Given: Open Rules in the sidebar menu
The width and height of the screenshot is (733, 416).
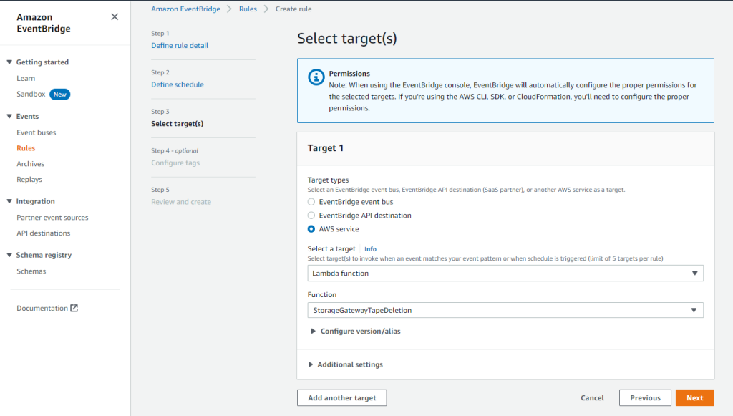Looking at the screenshot, I should pos(26,148).
